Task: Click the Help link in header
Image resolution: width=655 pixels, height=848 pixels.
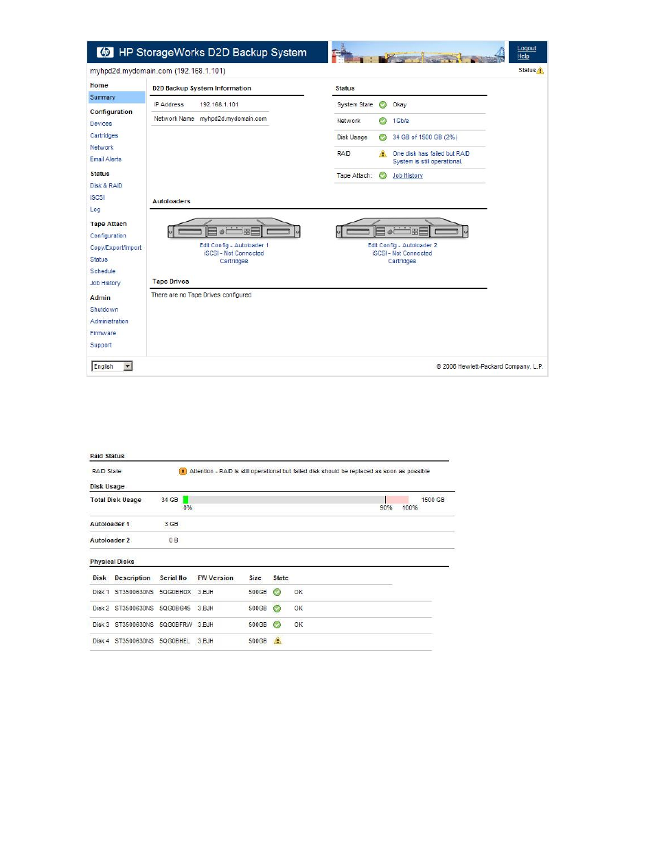Action: pyautogui.click(x=523, y=56)
